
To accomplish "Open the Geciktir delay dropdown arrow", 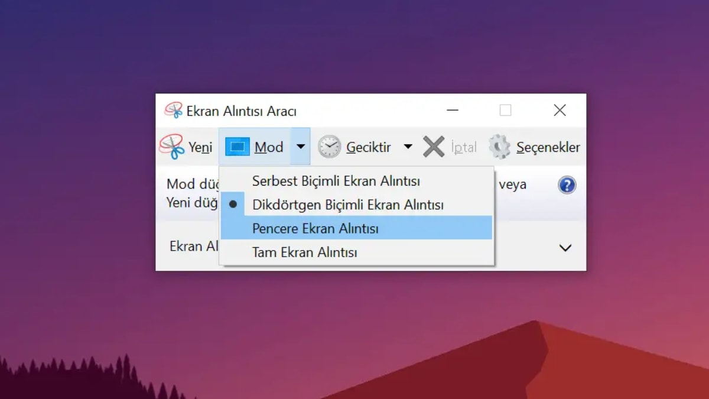I will click(x=408, y=147).
